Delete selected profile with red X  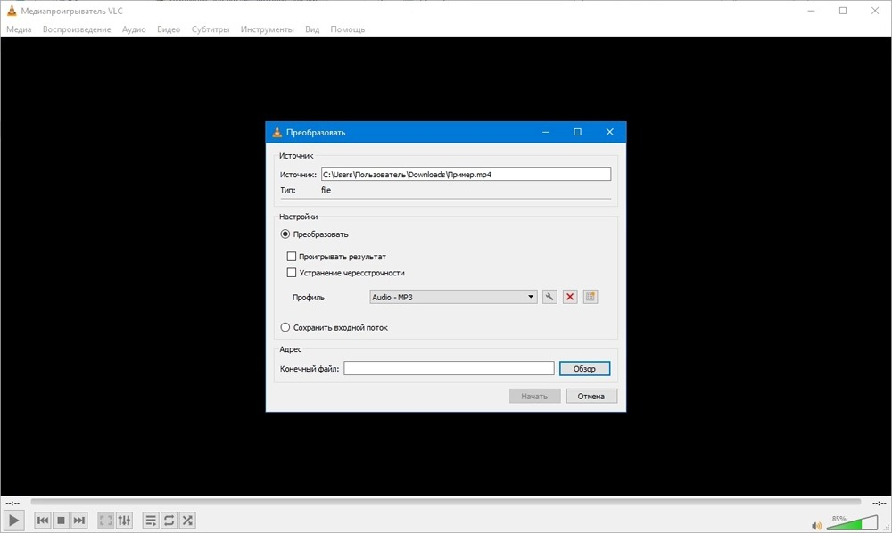569,297
